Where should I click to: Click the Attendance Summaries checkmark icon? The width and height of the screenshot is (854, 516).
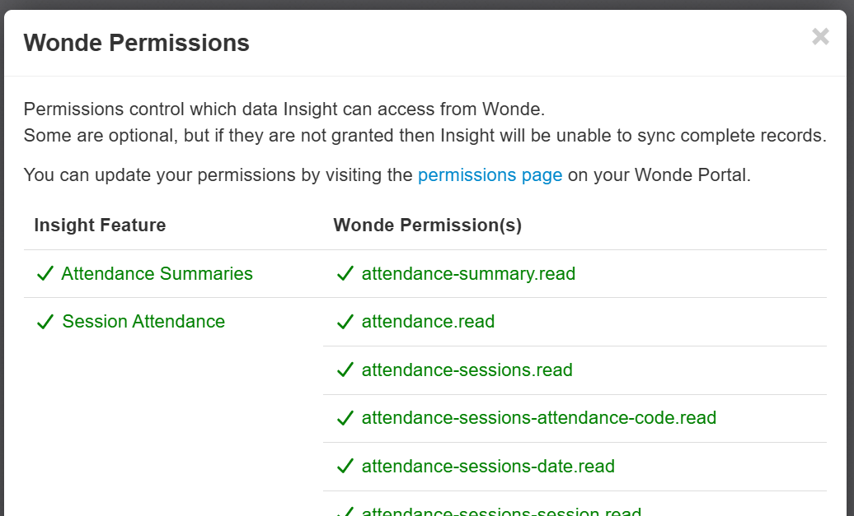click(x=45, y=274)
